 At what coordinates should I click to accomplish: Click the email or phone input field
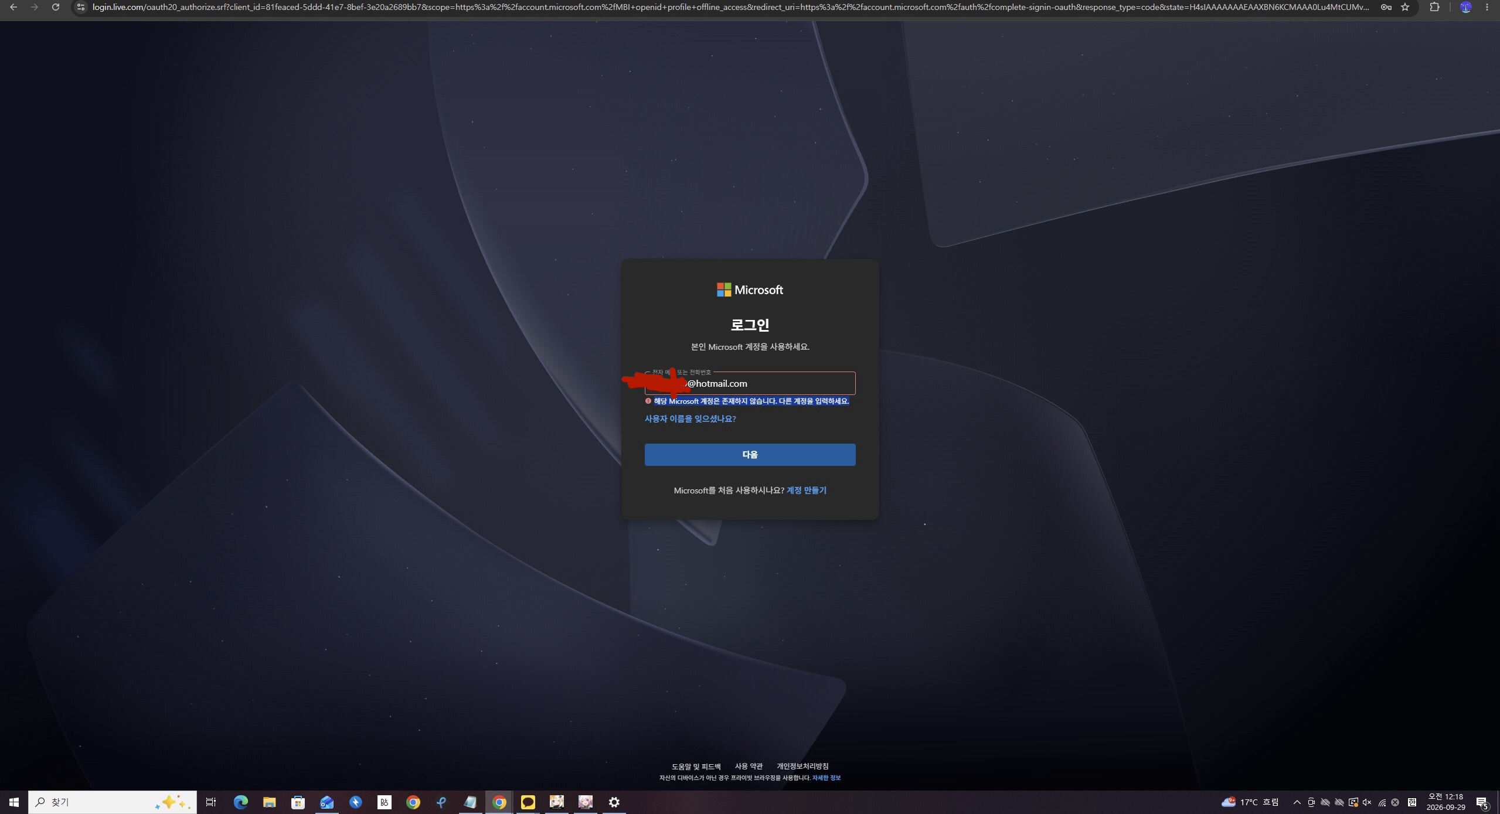point(750,383)
